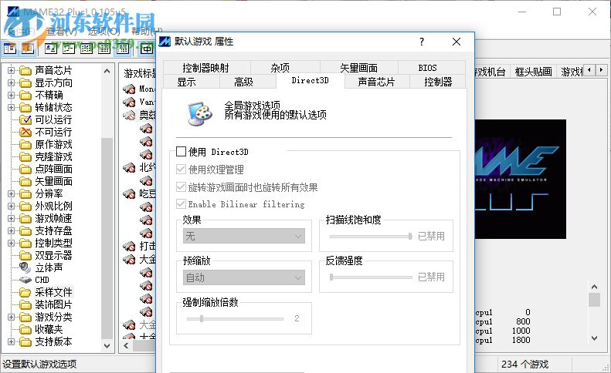The width and height of the screenshot is (611, 373).
Task: Click the 反馈强度 slider
Action: click(x=371, y=277)
